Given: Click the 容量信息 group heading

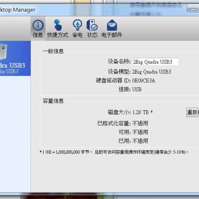Looking at the screenshot, I should [x=53, y=101].
